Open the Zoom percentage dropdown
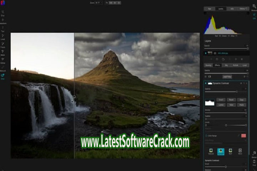The width and height of the screenshot is (257, 171). click(x=99, y=3)
